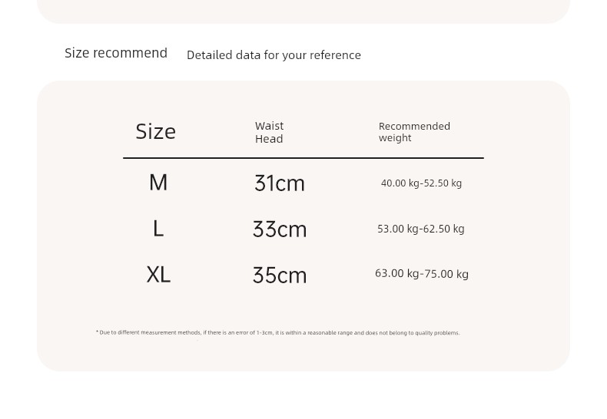The height and width of the screenshot is (419, 607).
Task: Select the M size label
Action: (158, 183)
